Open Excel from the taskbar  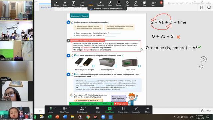(50, 117)
